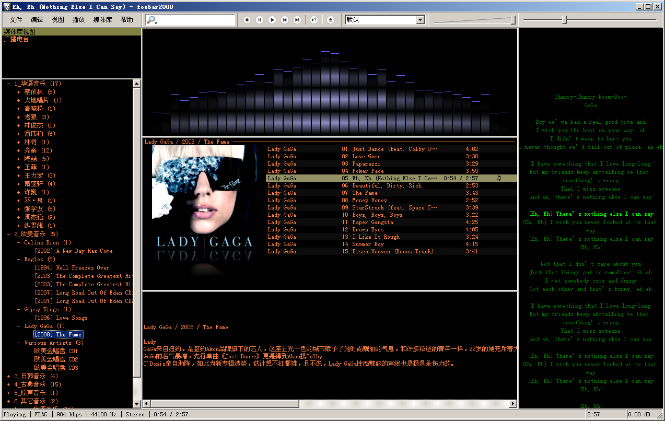Viewport: 665px width, 421px height.
Task: Select the 王菲 artist item
Action: click(x=37, y=167)
